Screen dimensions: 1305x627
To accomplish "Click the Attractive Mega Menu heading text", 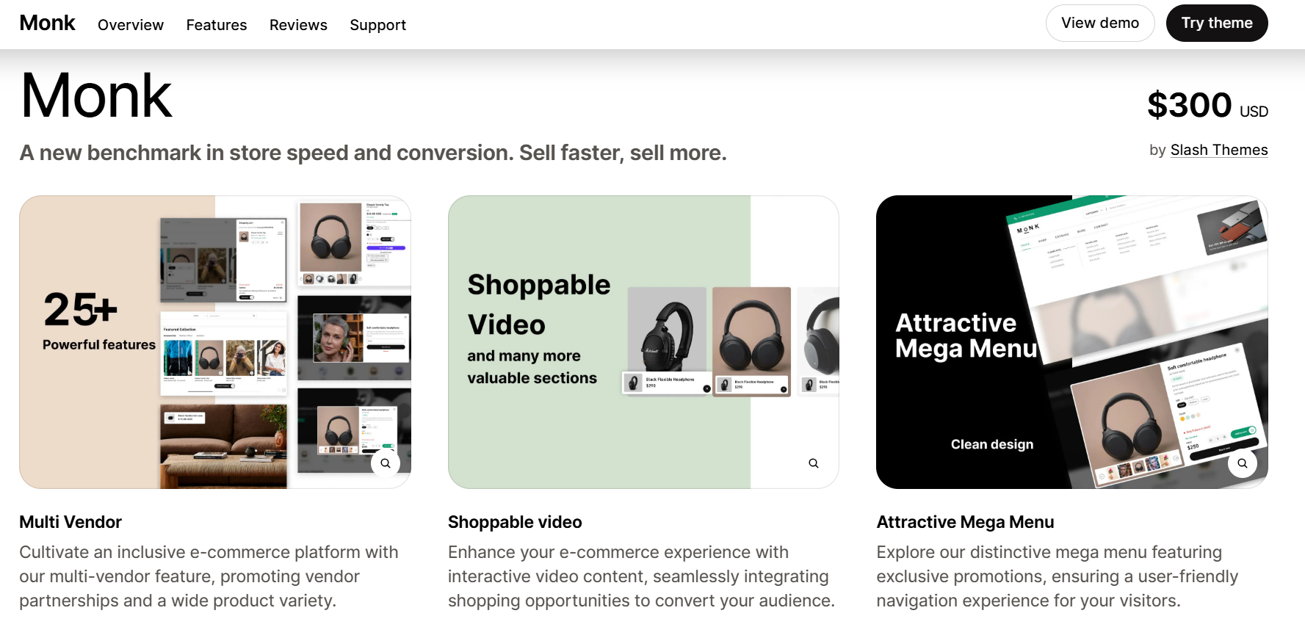I will click(965, 522).
